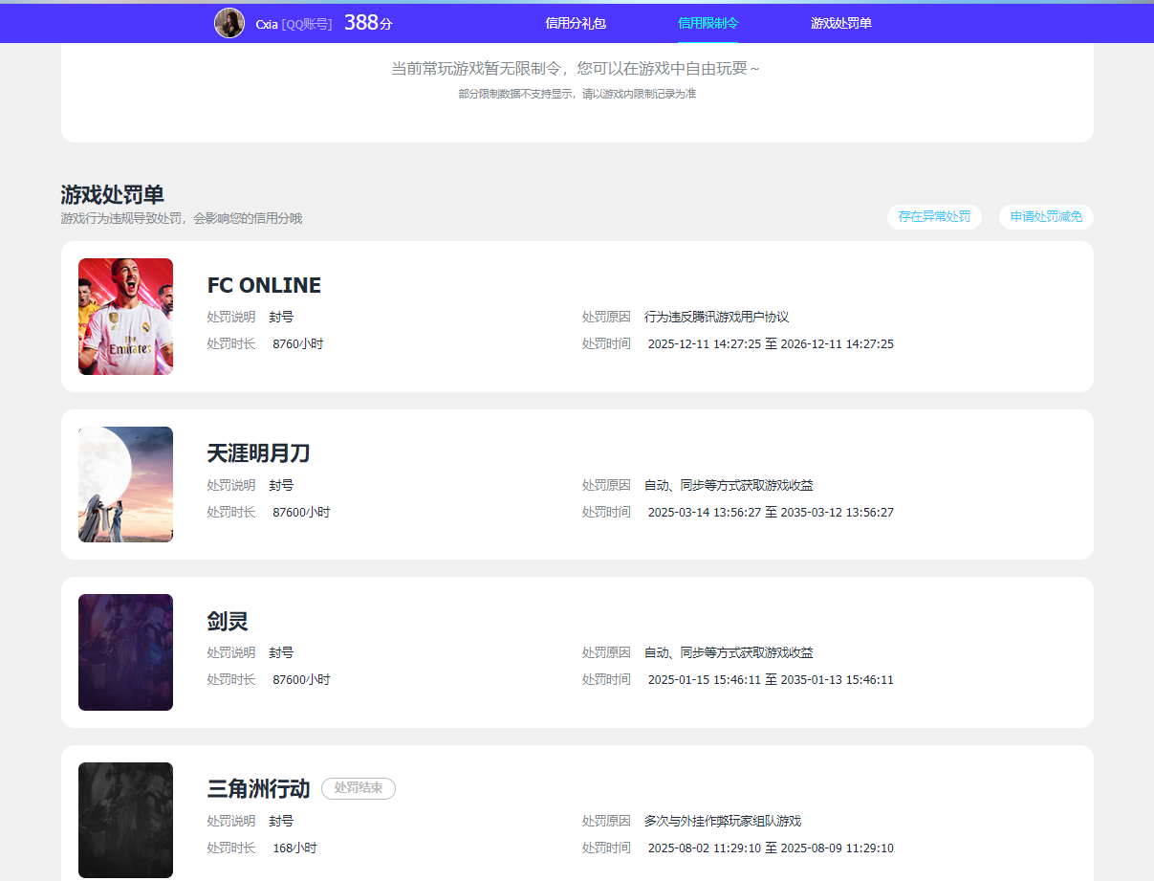The image size is (1154, 881).
Task: Switch to the 游戏处罚单 tab
Action: [841, 23]
